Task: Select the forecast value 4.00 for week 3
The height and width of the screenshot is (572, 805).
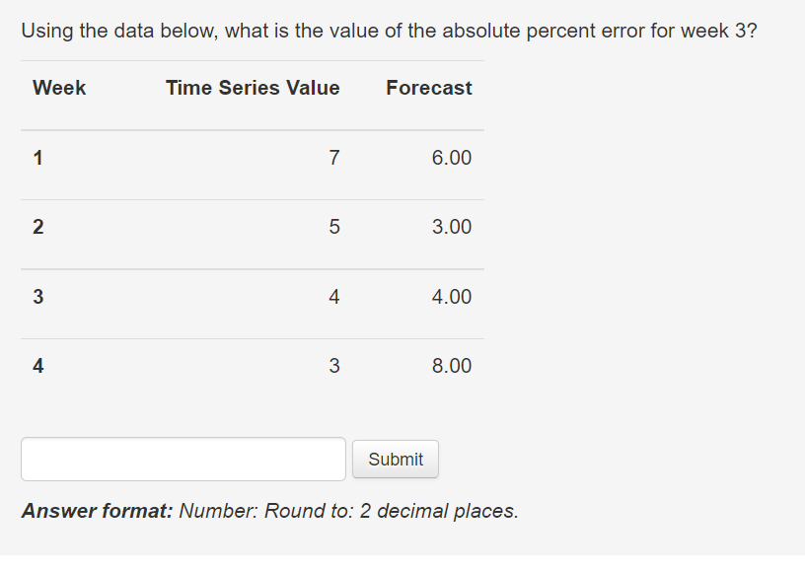Action: pos(453,296)
